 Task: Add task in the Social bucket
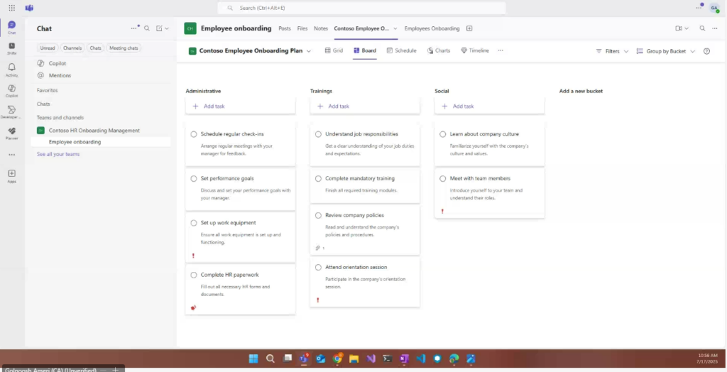(x=490, y=106)
